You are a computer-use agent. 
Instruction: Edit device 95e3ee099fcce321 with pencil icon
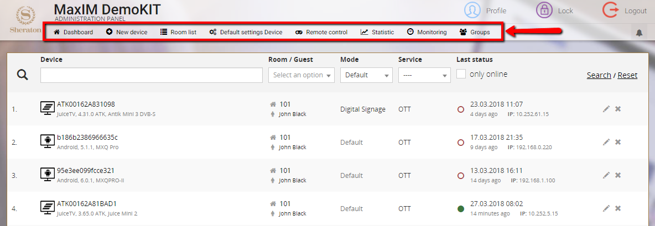(x=606, y=176)
